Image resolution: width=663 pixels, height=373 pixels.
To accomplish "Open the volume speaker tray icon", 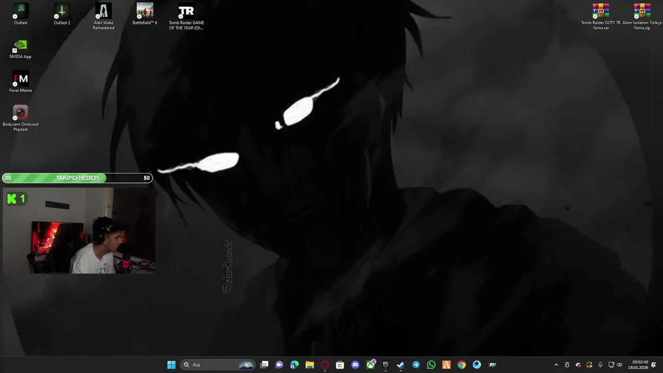I will pos(619,365).
